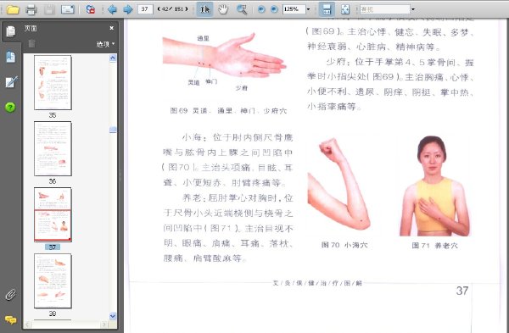Click the thumbnail scrollbar down arrow
Image resolution: width=509 pixels, height=333 pixels.
pos(113,315)
